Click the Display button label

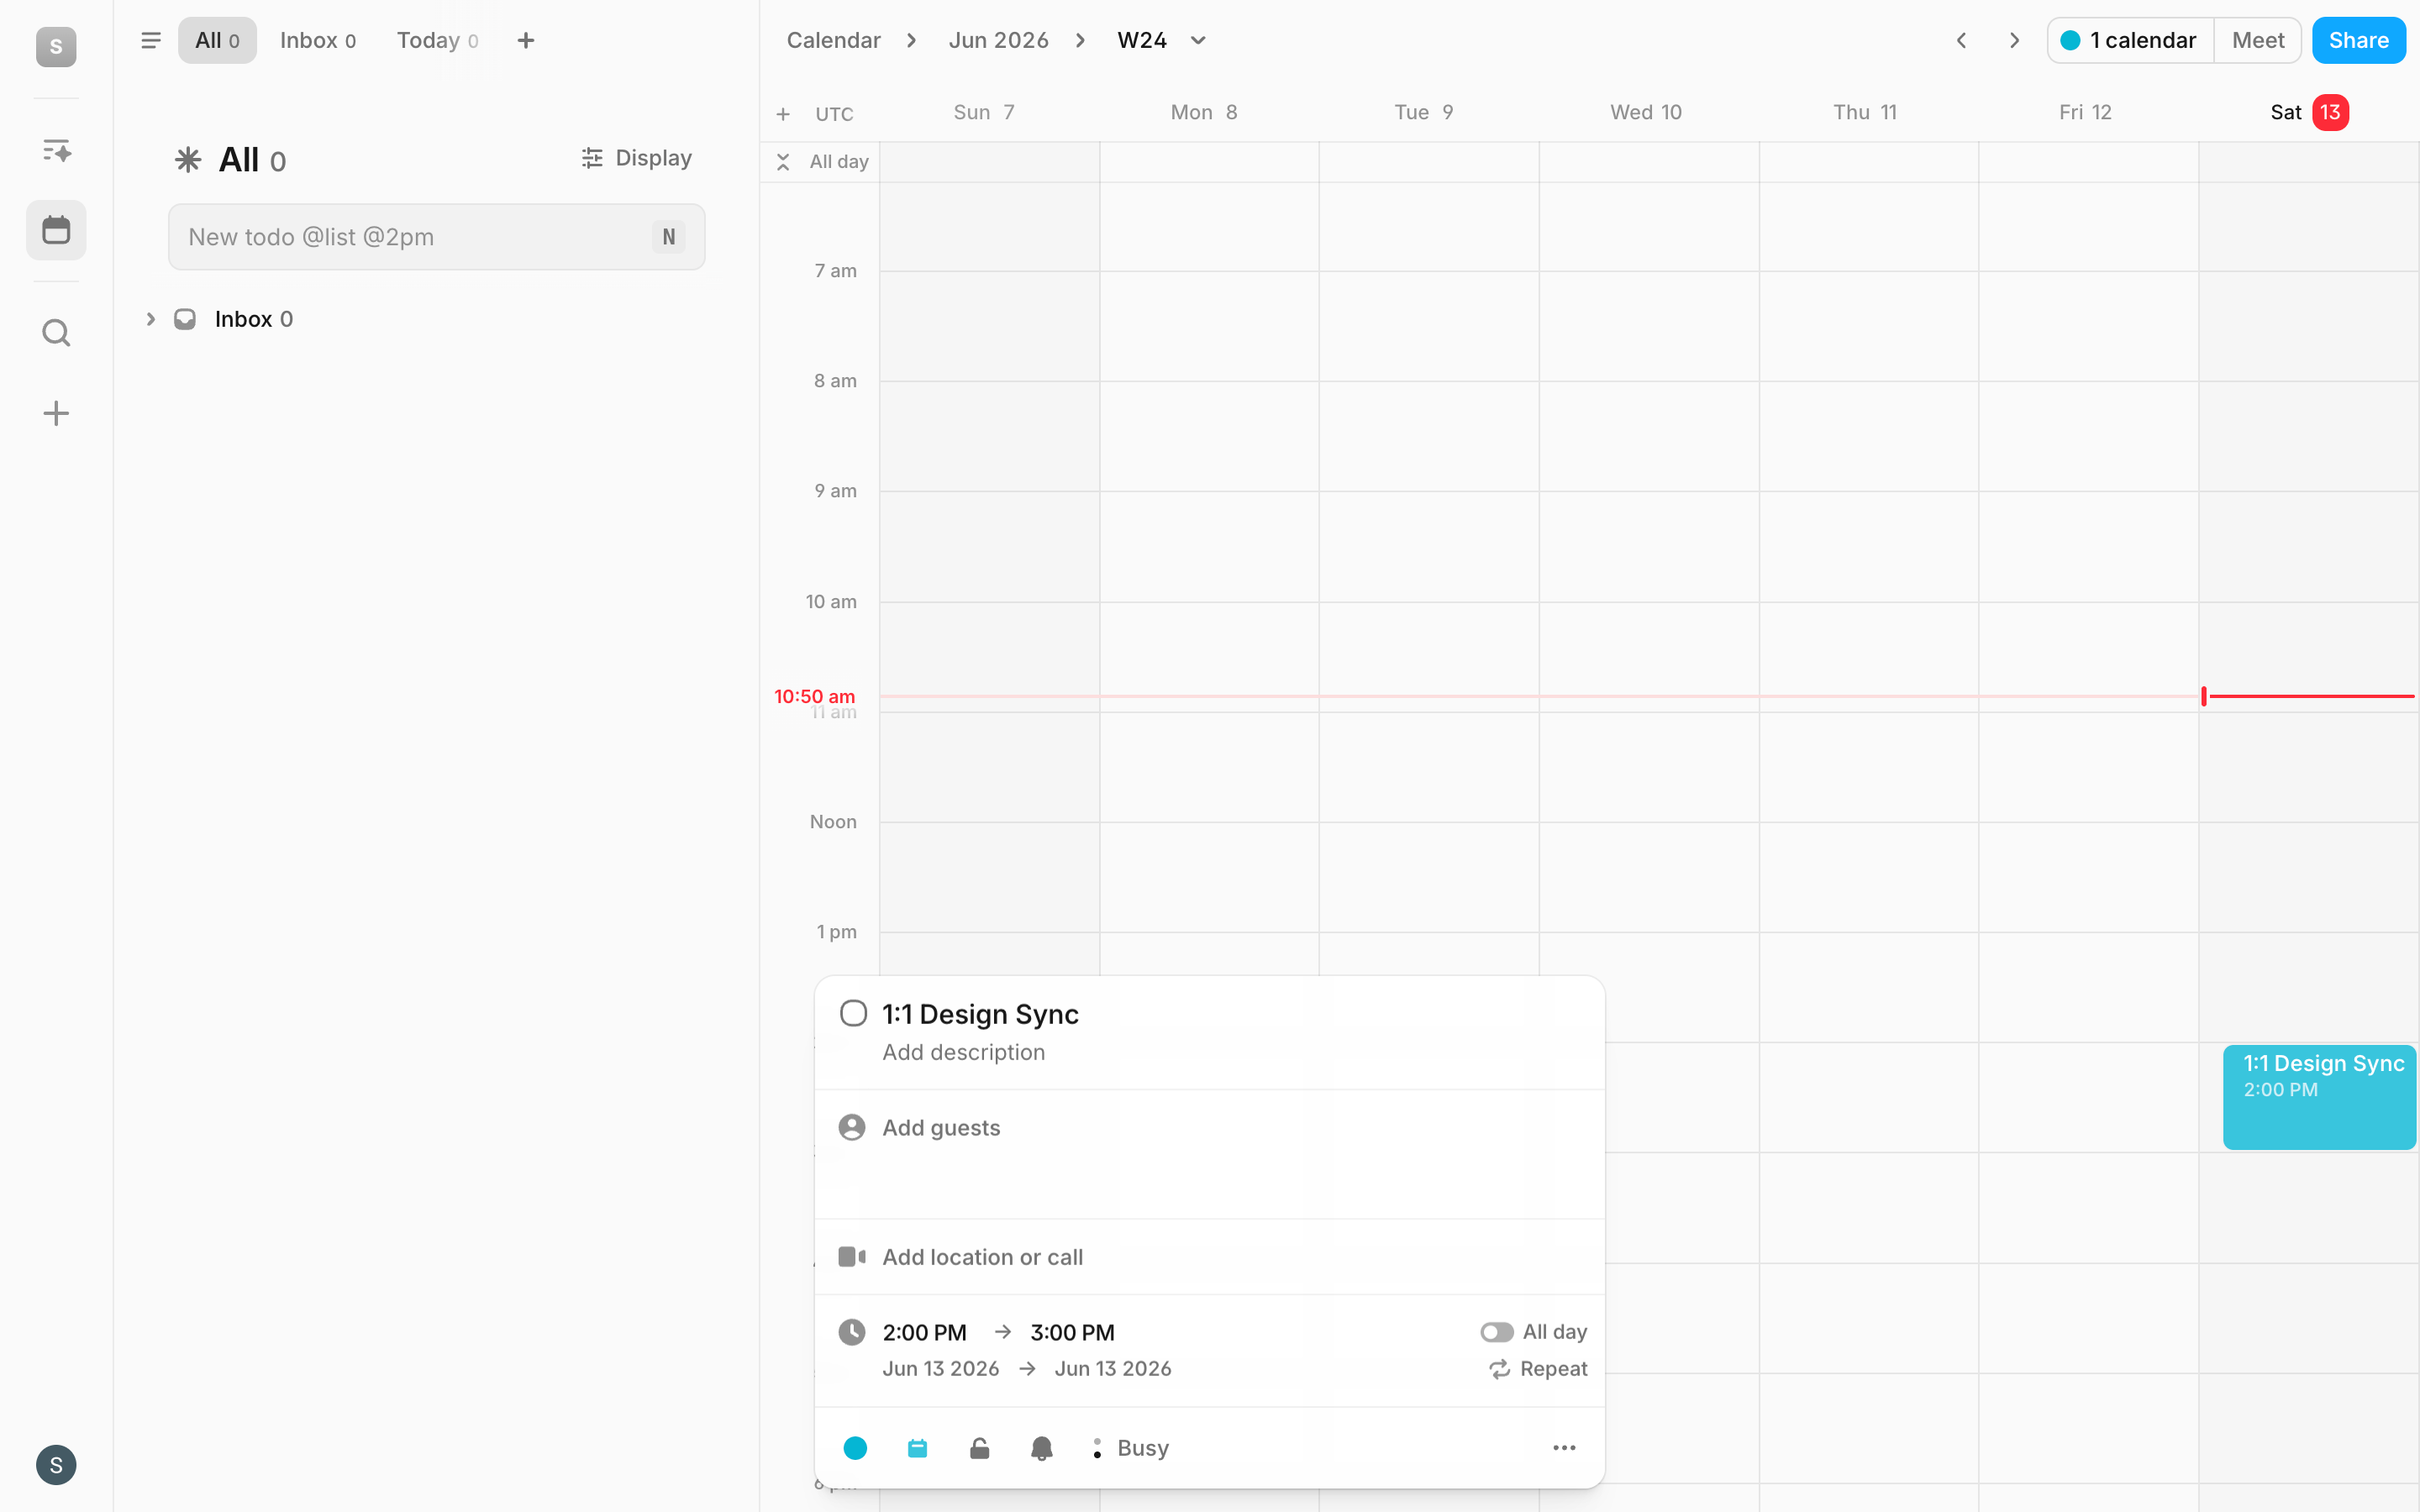coord(653,158)
